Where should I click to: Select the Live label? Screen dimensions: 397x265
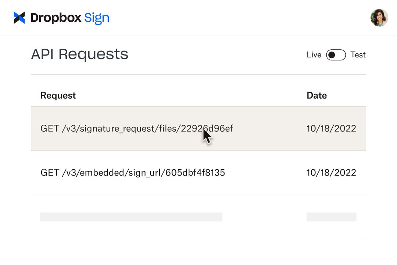click(x=314, y=54)
